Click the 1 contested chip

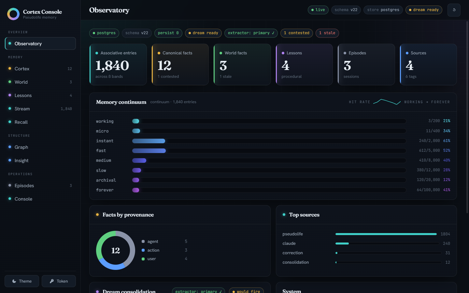pyautogui.click(x=297, y=33)
